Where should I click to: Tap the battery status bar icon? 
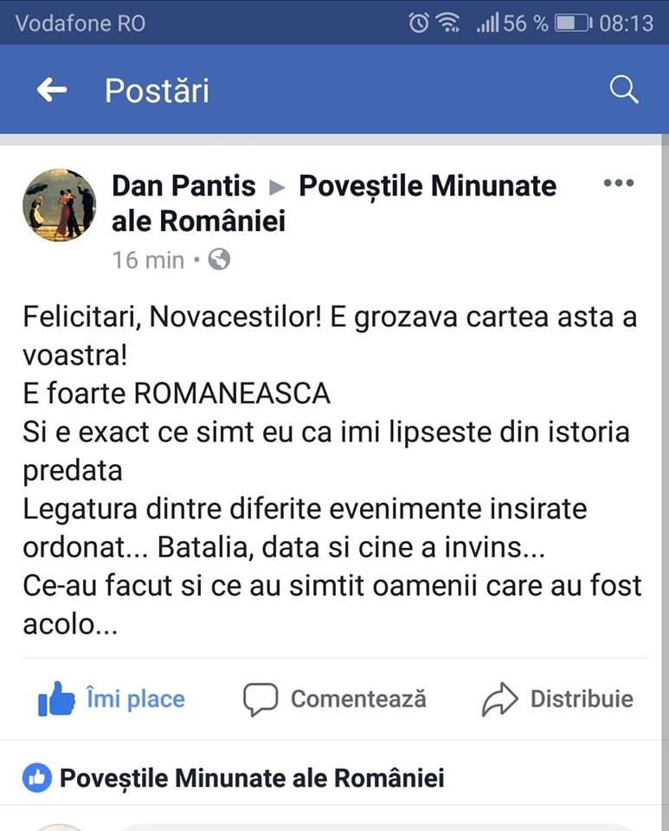(x=572, y=23)
